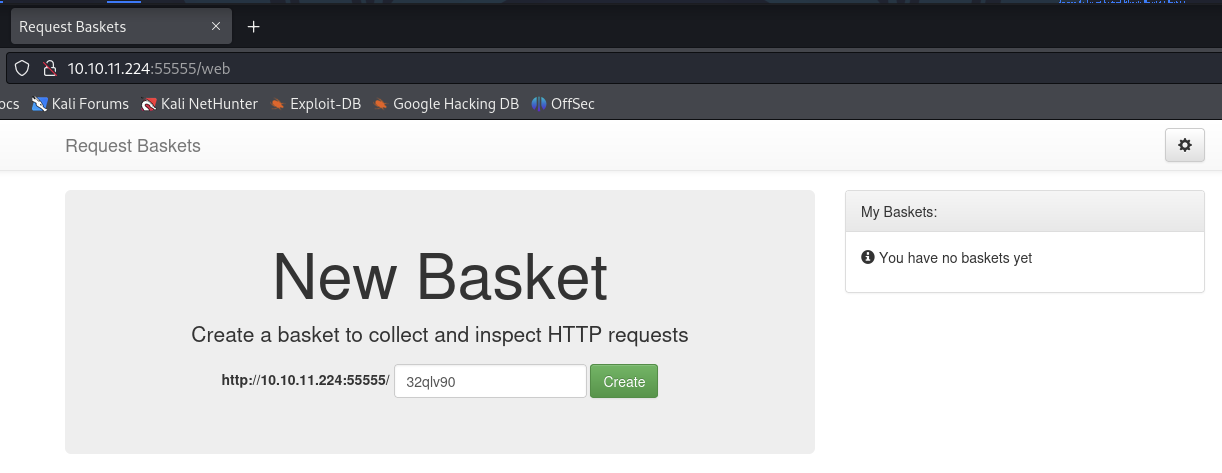
Task: Click the My Baskets panel header
Action: pyautogui.click(x=1025, y=211)
